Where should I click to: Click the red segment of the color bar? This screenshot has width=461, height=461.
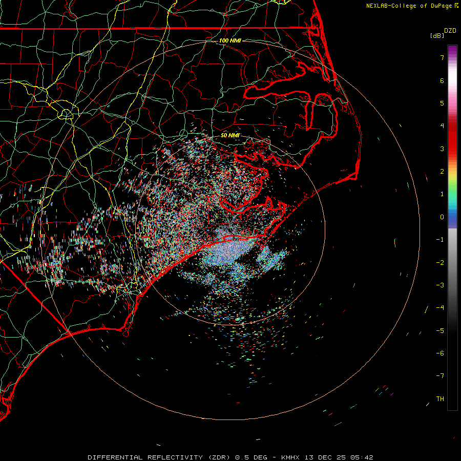(452, 141)
